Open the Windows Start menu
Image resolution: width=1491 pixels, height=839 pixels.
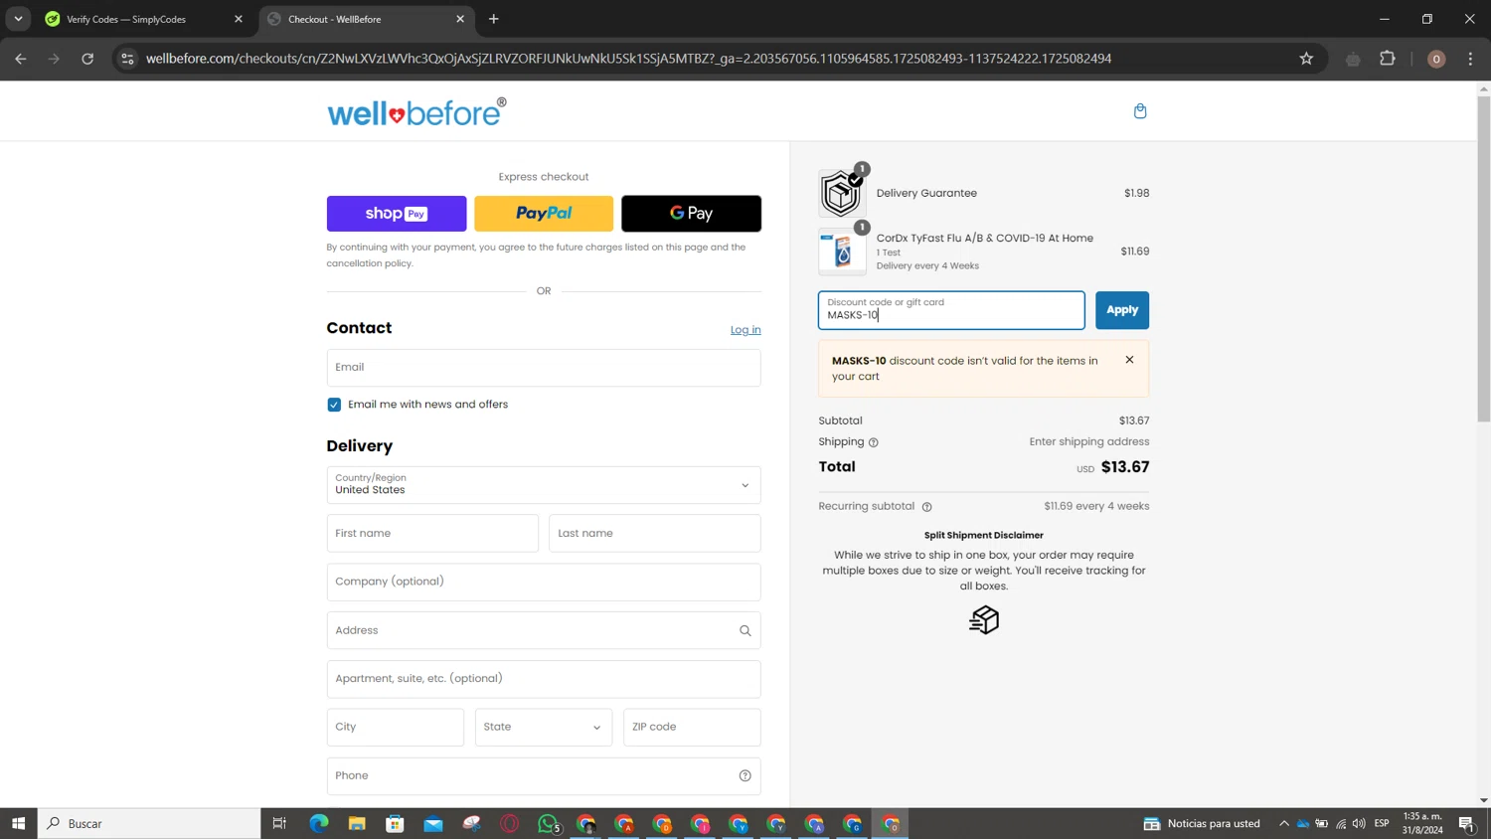pos(18,823)
